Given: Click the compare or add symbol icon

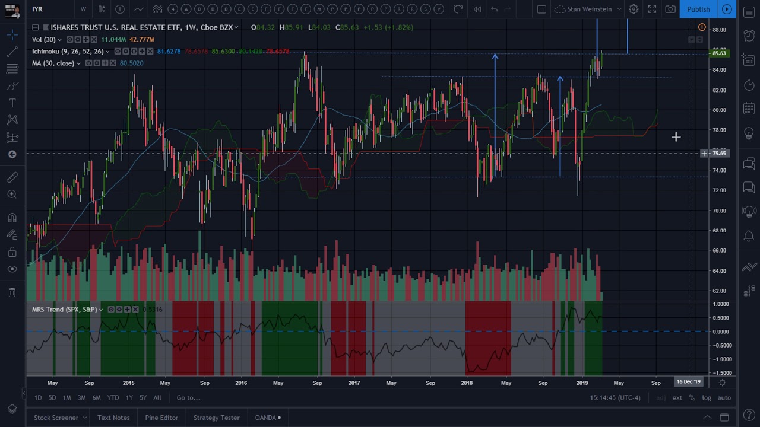Looking at the screenshot, I should (120, 9).
